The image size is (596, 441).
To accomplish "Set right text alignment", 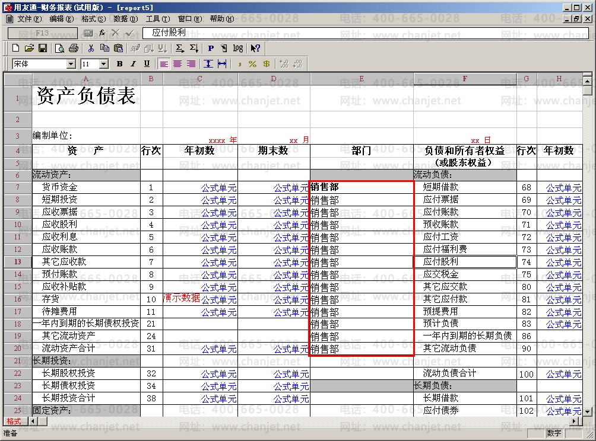I will click(x=191, y=64).
